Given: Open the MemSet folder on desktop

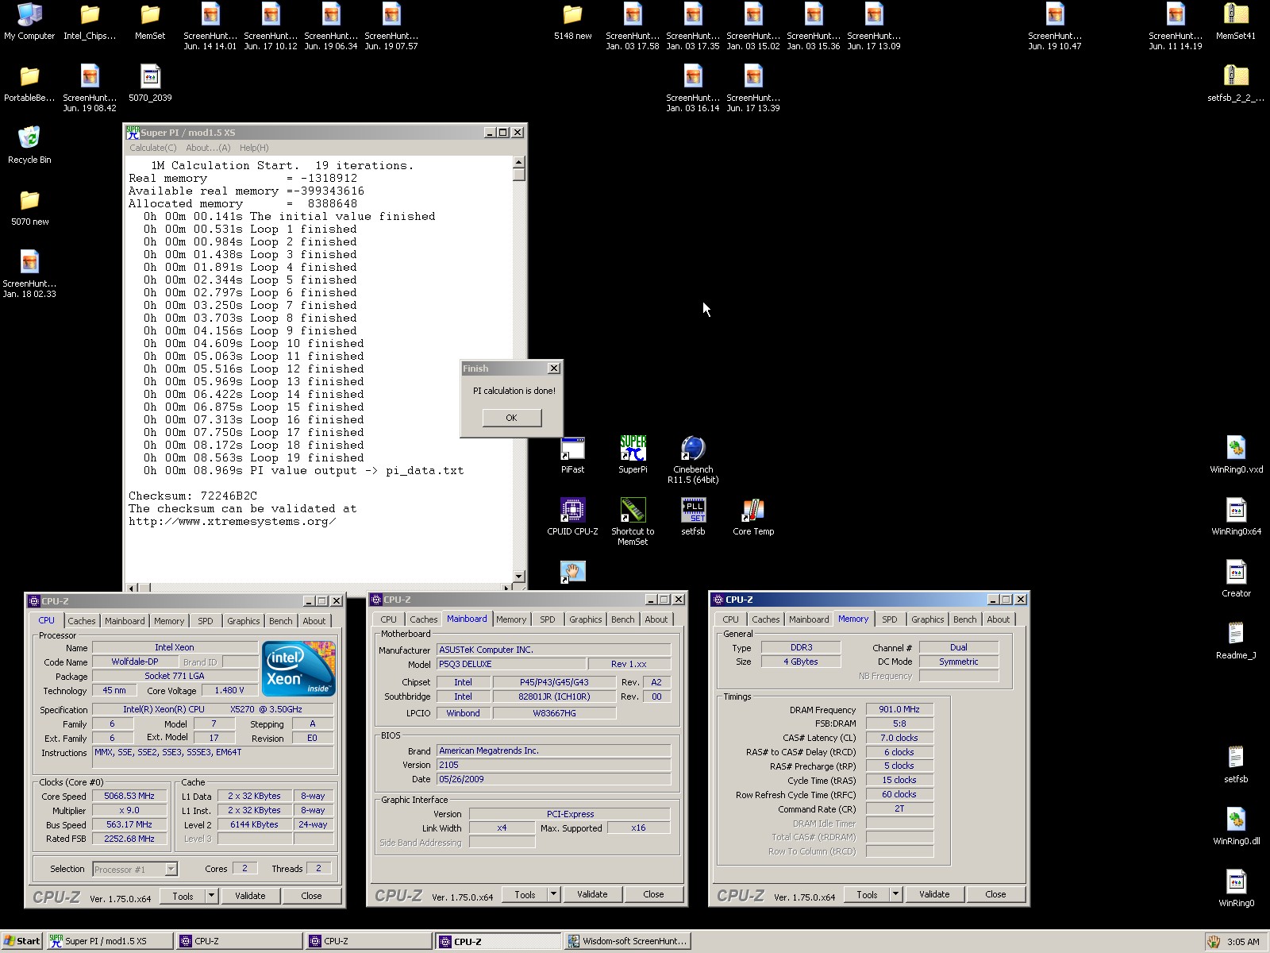Looking at the screenshot, I should point(150,21).
